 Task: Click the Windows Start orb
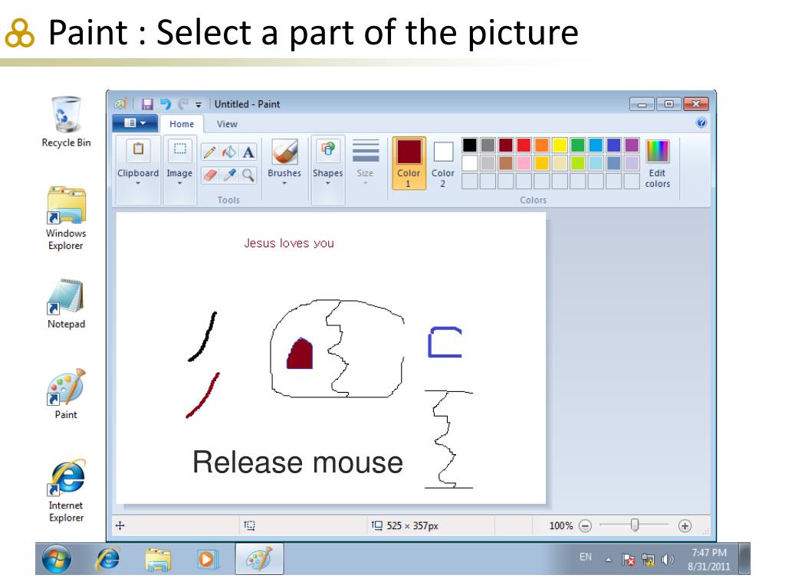[x=56, y=558]
